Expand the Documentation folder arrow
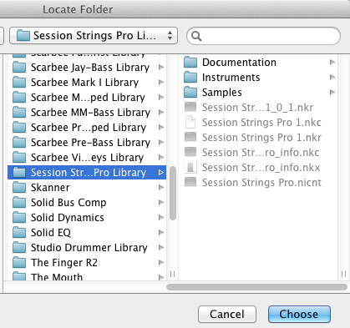The height and width of the screenshot is (328, 350). click(332, 62)
